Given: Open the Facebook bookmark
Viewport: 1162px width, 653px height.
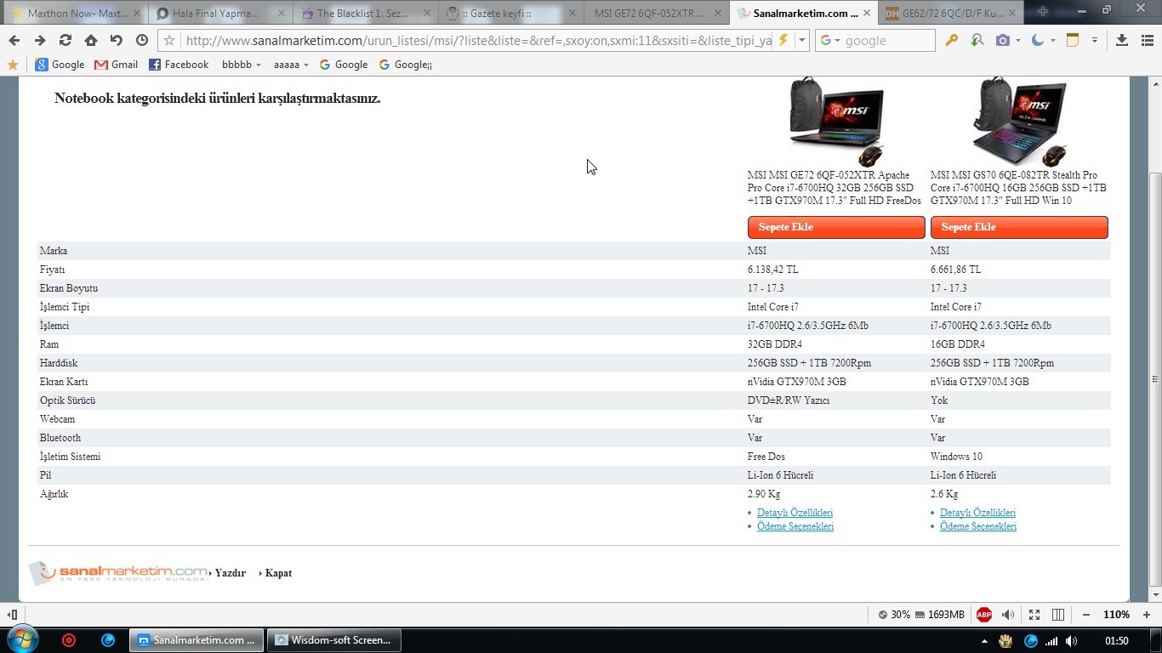Looking at the screenshot, I should pos(179,65).
